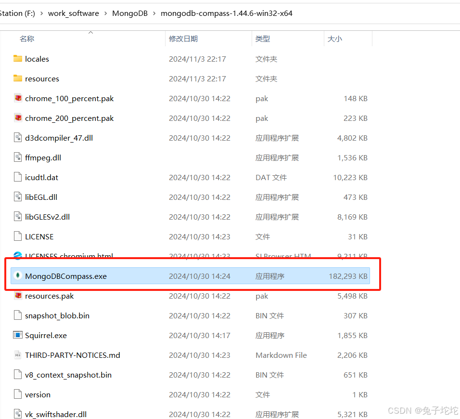Select the version file name
The image size is (460, 419).
38,394
